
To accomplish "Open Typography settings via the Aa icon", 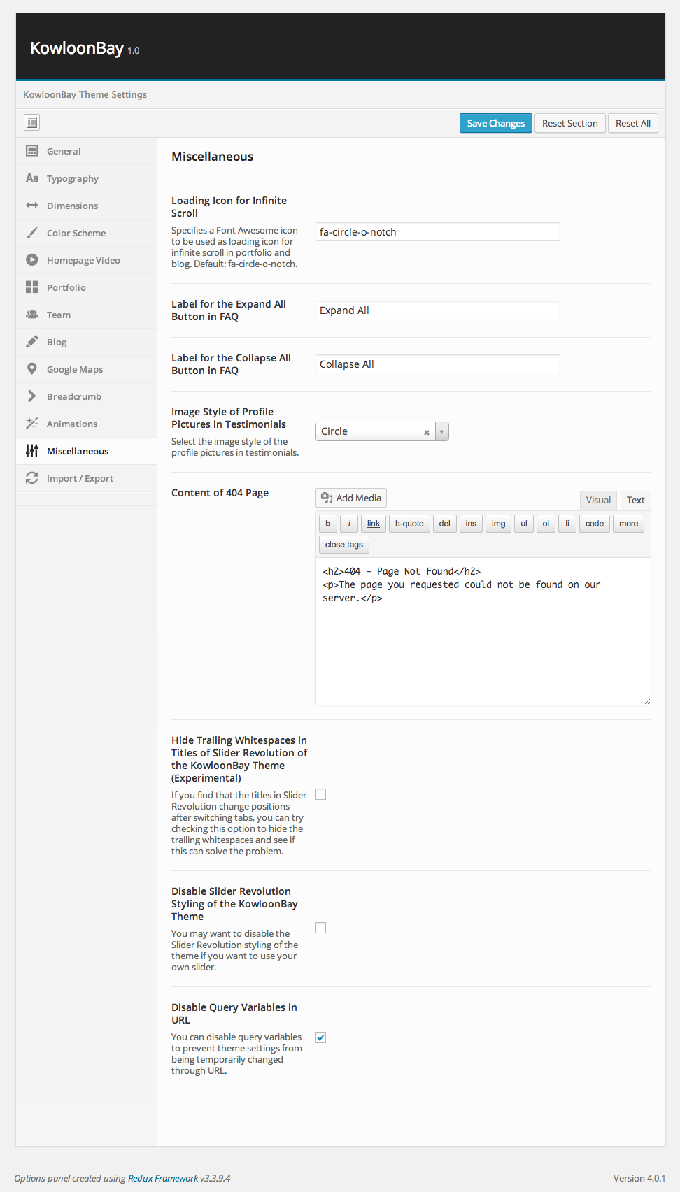I will (32, 178).
